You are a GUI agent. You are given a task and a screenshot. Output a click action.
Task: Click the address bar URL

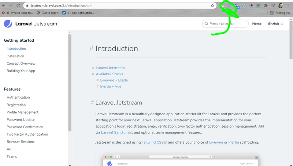tap(62, 5)
